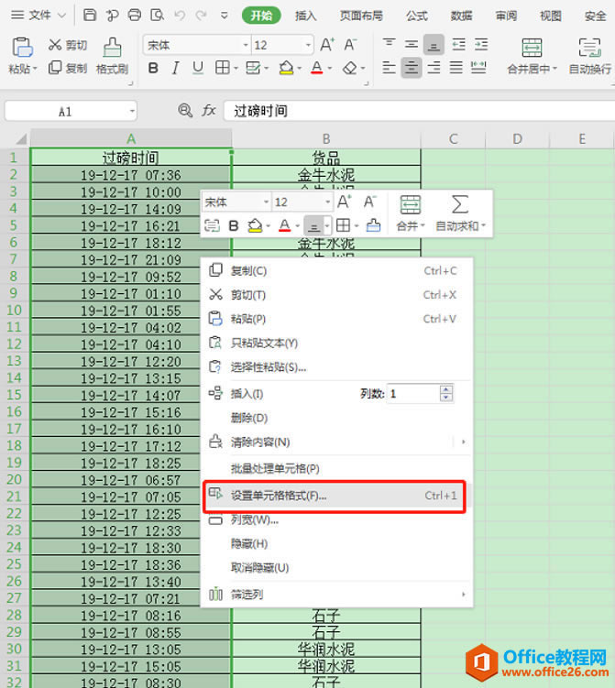The height and width of the screenshot is (688, 615).
Task: Toggle align right in ribbon
Action: pos(434,68)
